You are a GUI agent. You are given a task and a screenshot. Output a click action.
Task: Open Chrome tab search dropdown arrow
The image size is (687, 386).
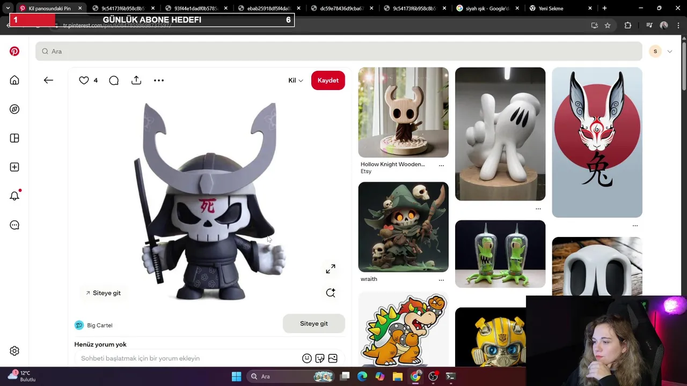8,8
